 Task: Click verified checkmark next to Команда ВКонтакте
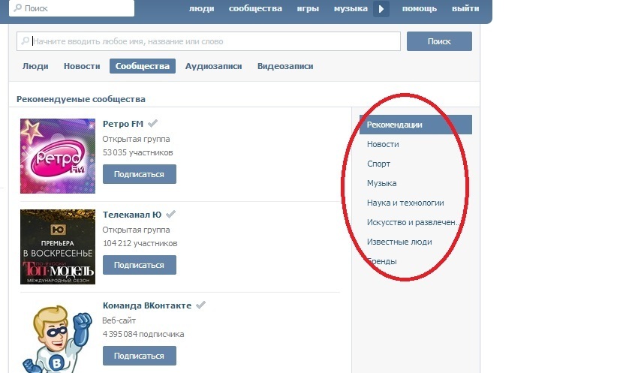[201, 305]
